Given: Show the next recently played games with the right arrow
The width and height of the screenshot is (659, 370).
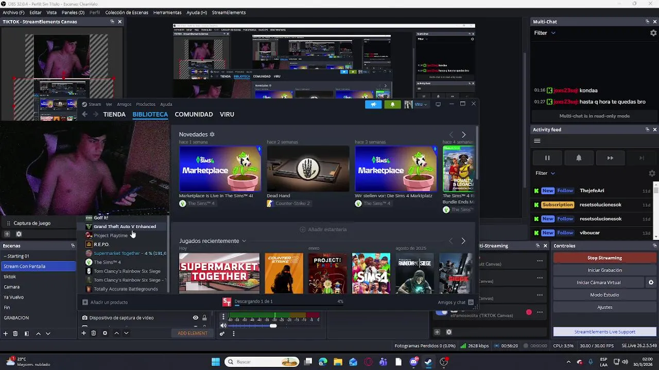Looking at the screenshot, I should [463, 241].
